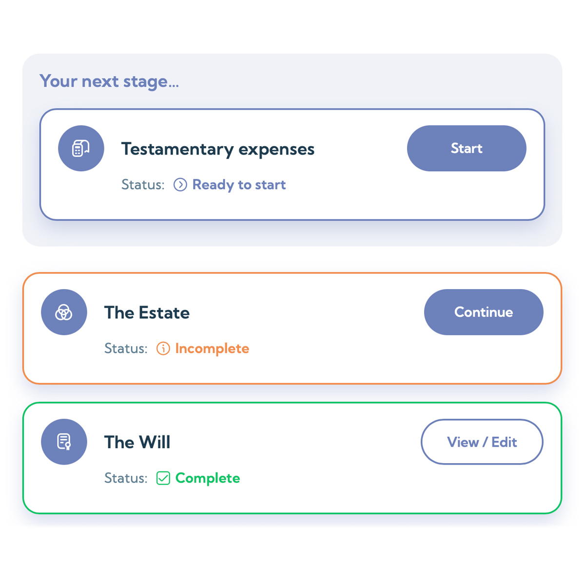This screenshot has width=585, height=585.
Task: Click the Complete status label
Action: 208,478
